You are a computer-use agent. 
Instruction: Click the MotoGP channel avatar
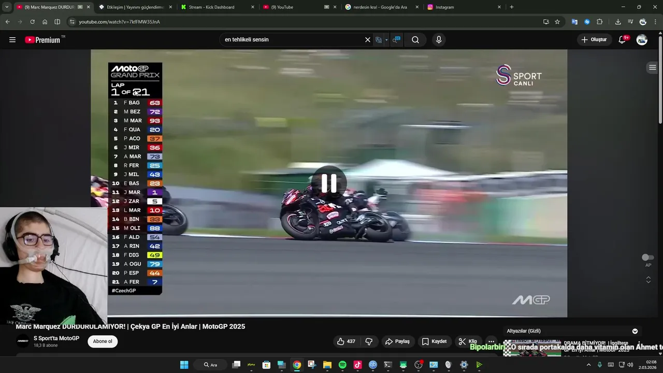click(x=23, y=341)
